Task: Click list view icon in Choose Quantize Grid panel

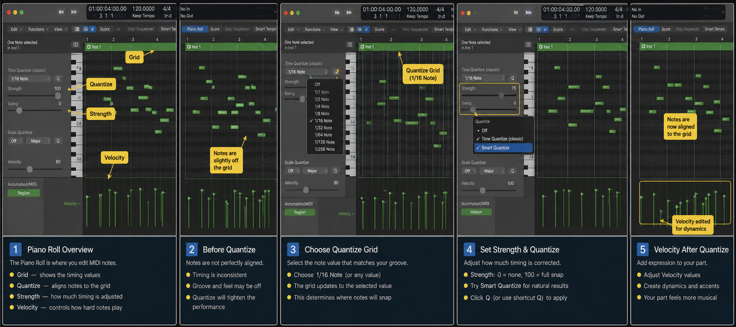Action: 351,29
